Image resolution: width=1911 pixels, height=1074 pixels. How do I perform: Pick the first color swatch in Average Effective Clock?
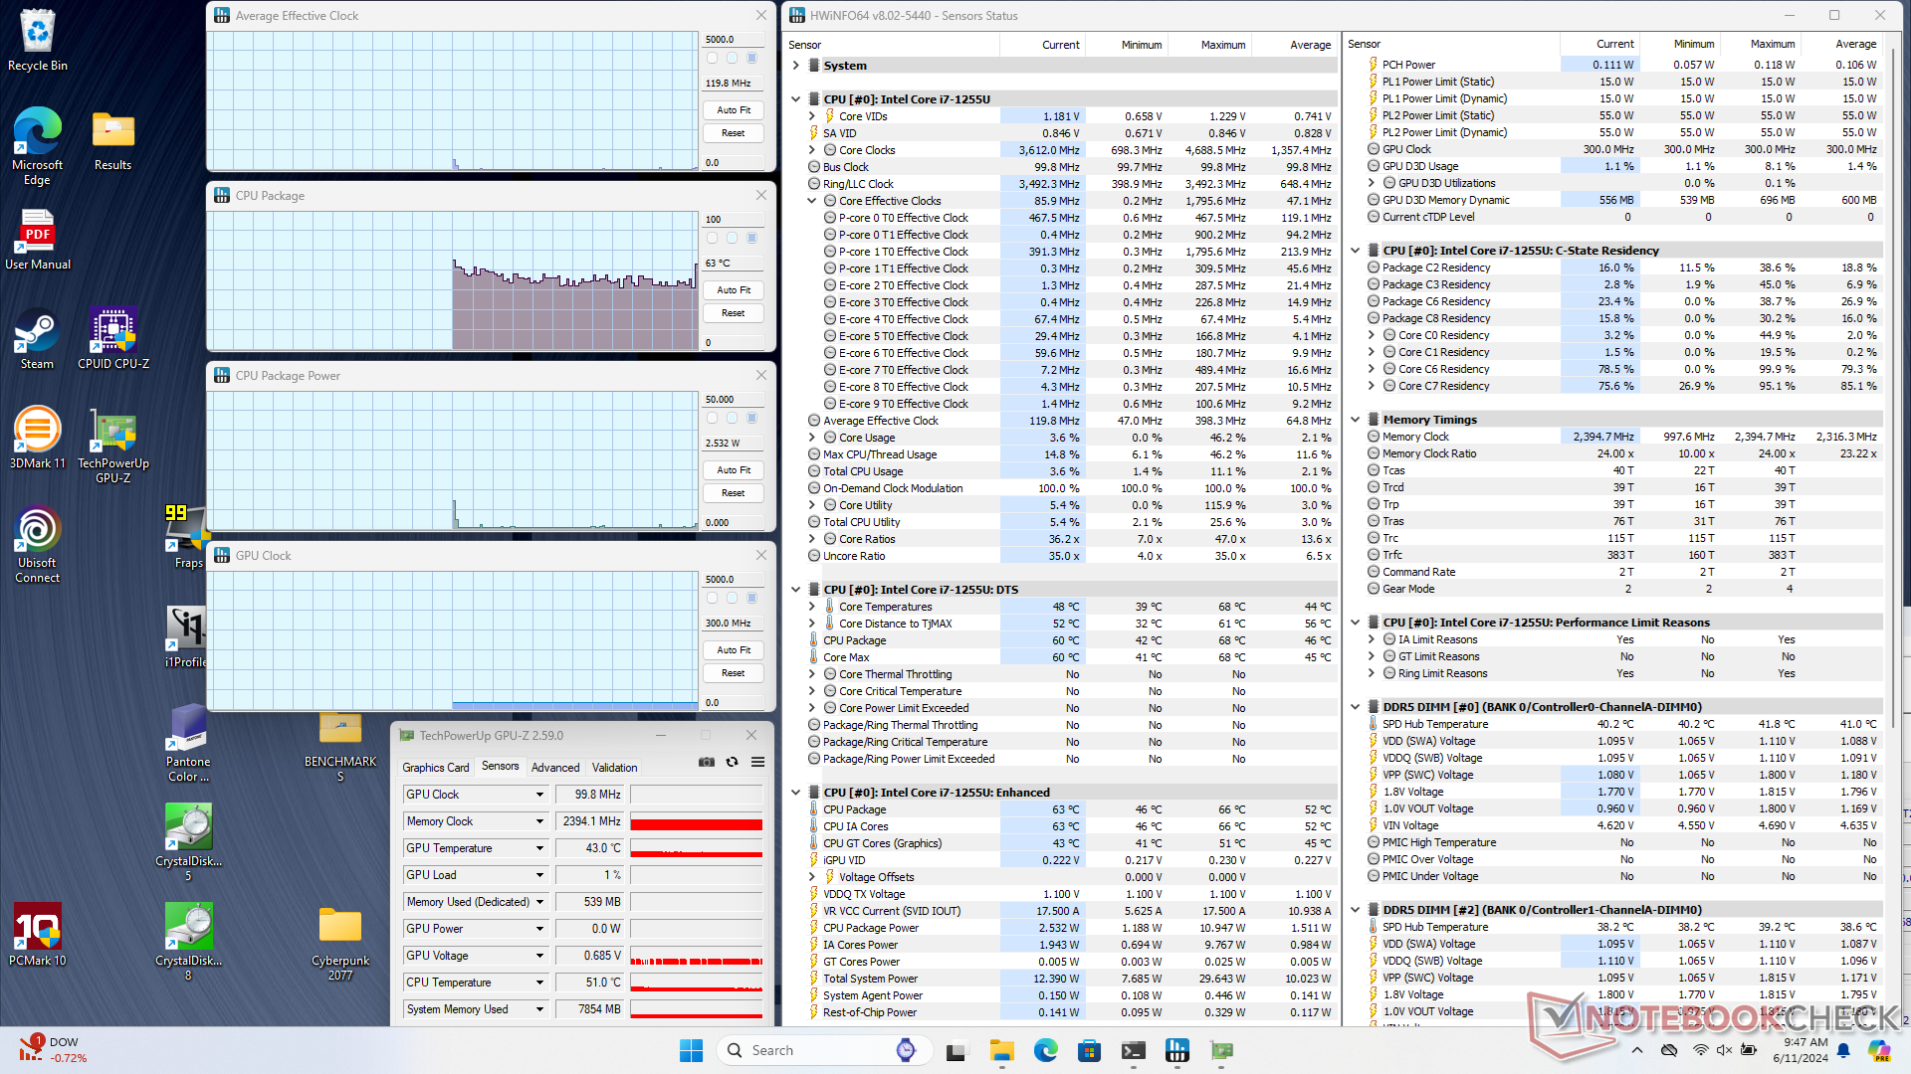click(712, 59)
